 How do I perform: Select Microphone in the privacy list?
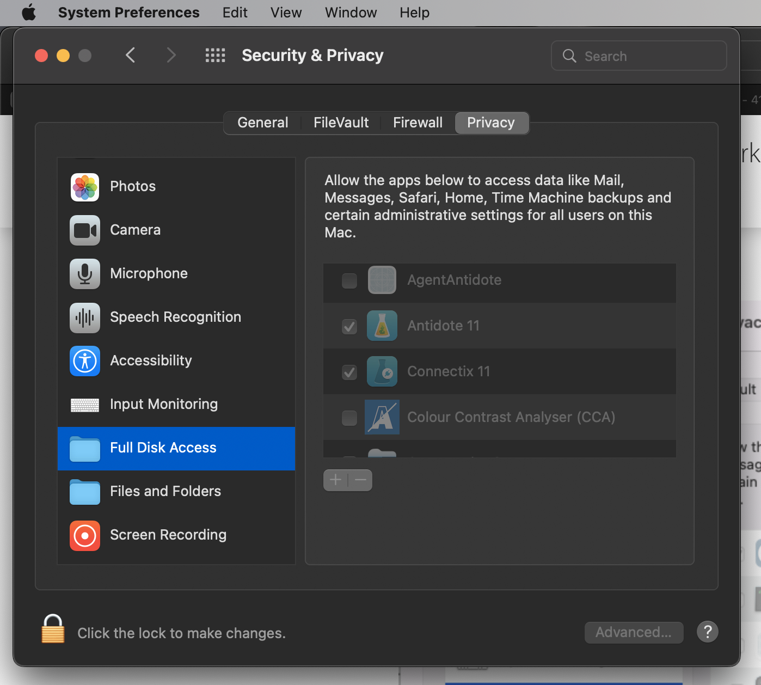(x=176, y=274)
